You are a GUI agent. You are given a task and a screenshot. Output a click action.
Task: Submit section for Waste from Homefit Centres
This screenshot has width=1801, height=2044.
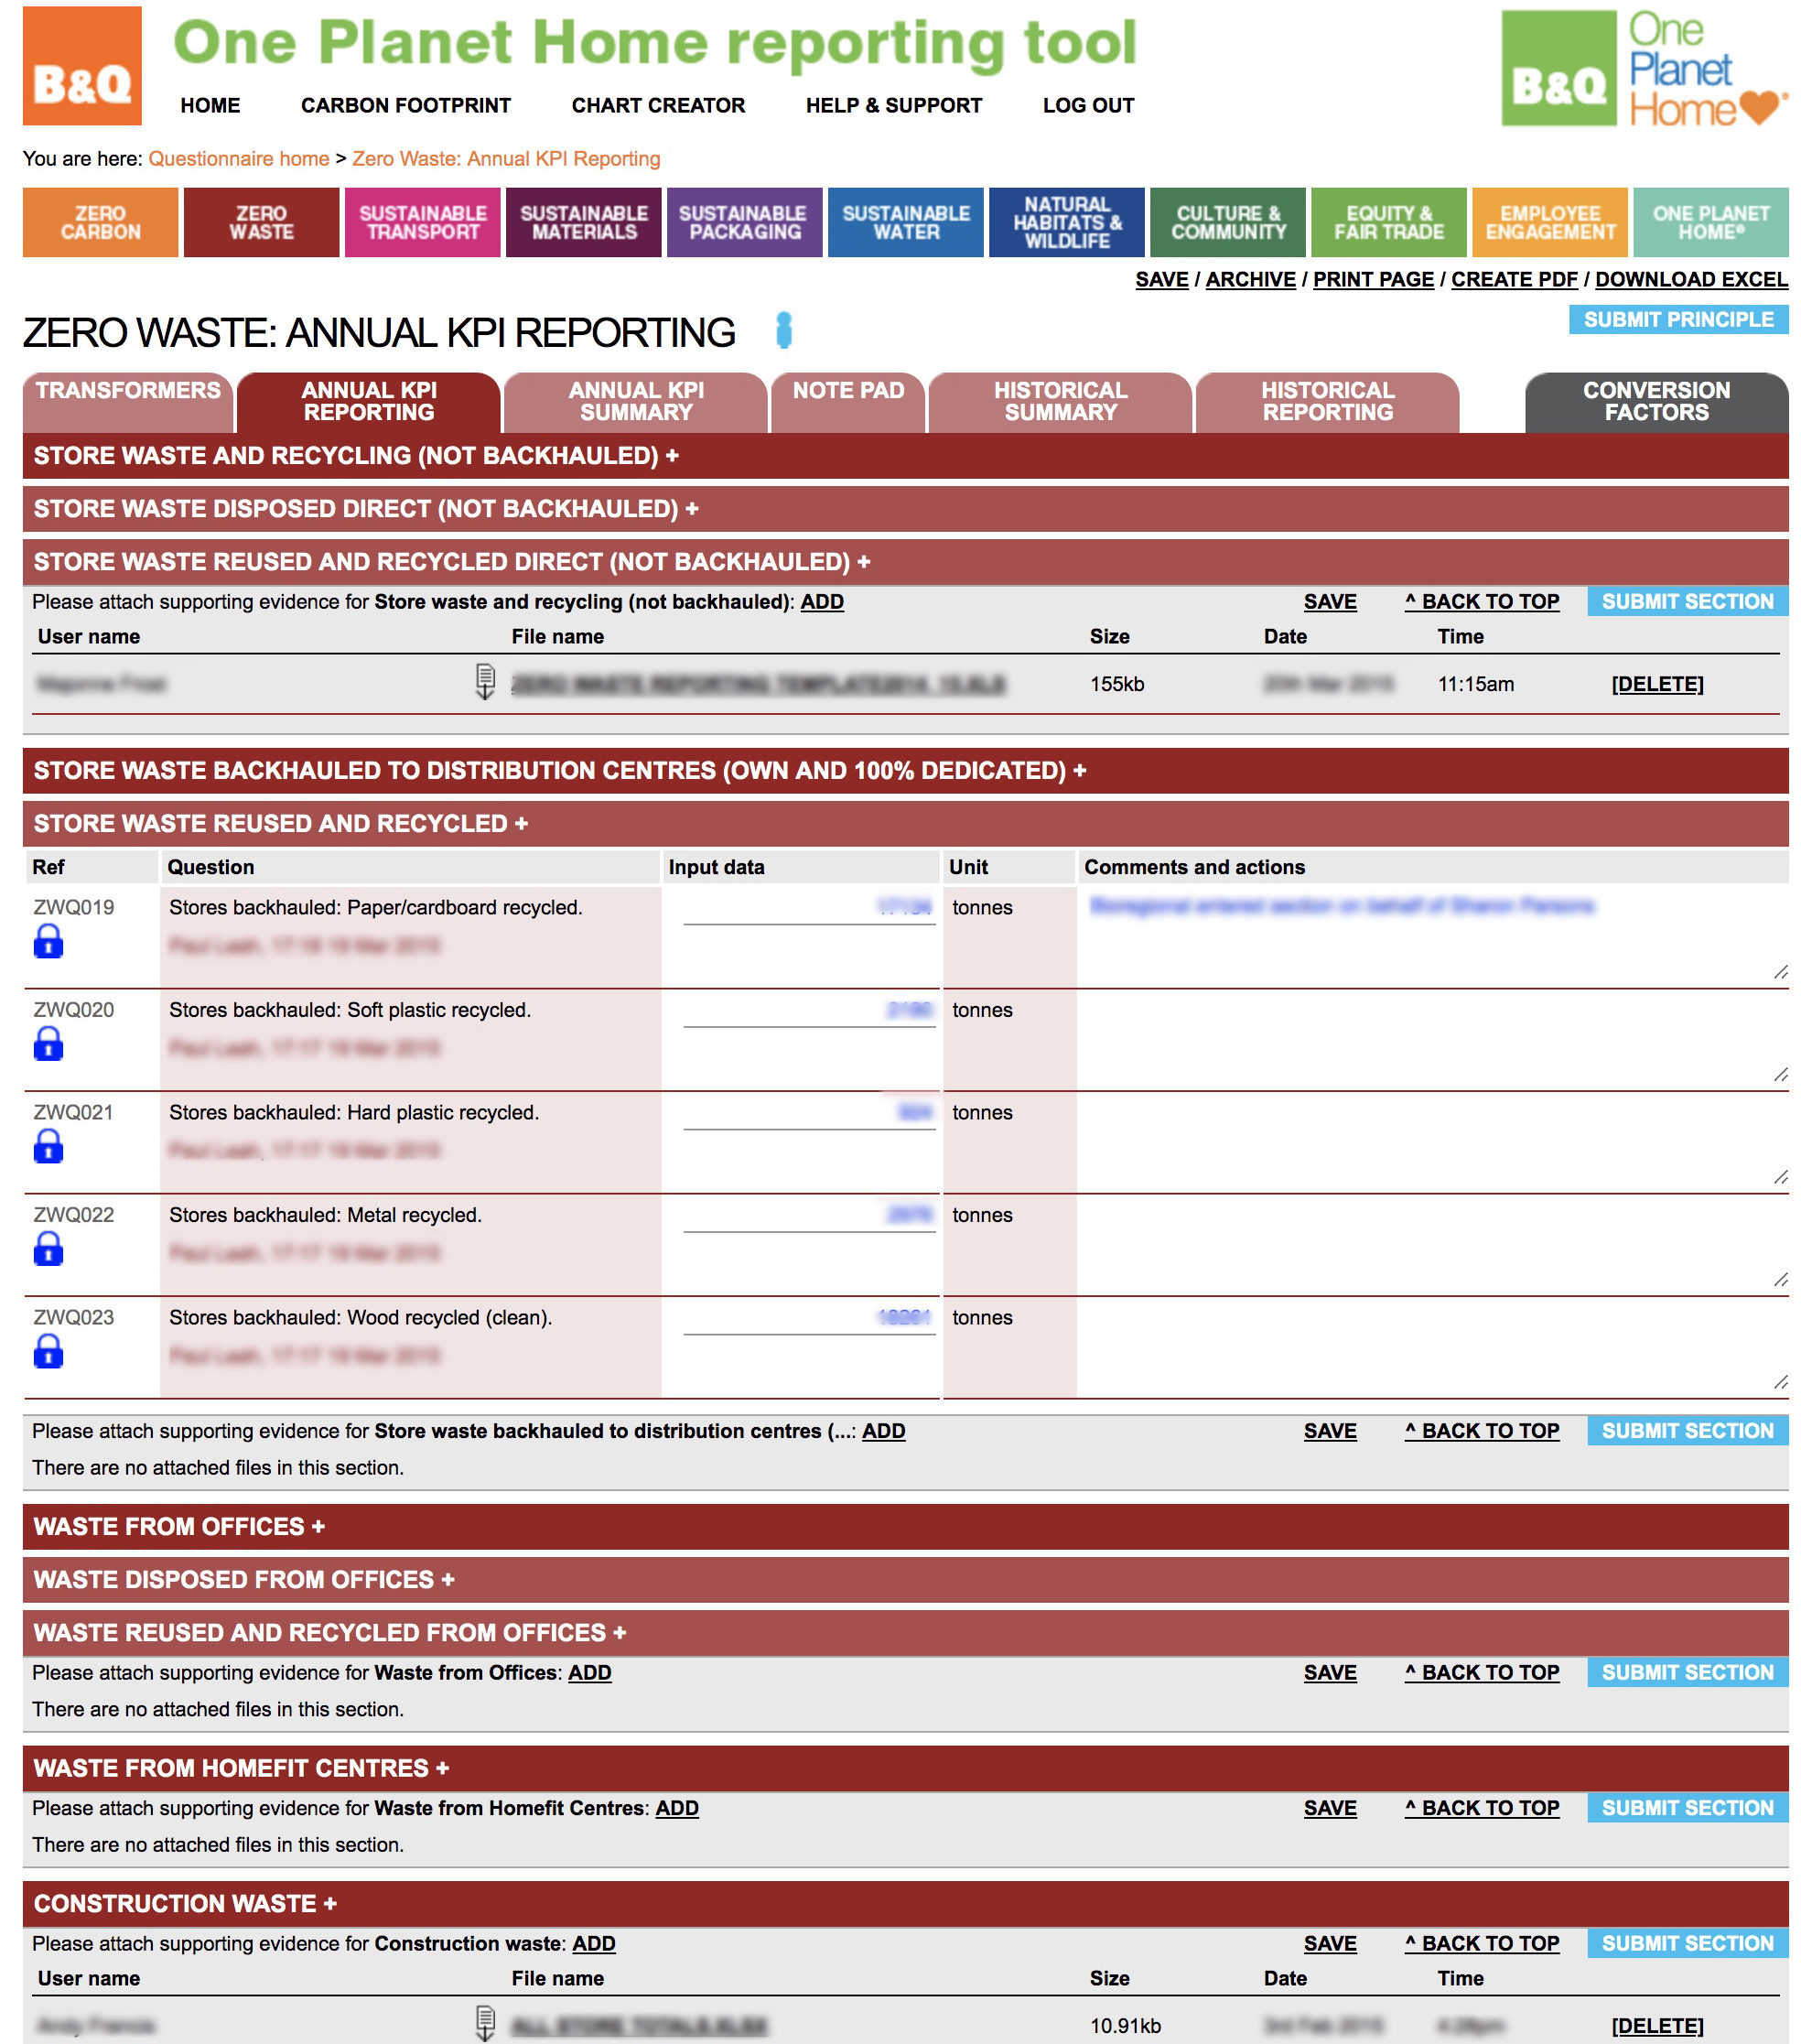click(1687, 1808)
